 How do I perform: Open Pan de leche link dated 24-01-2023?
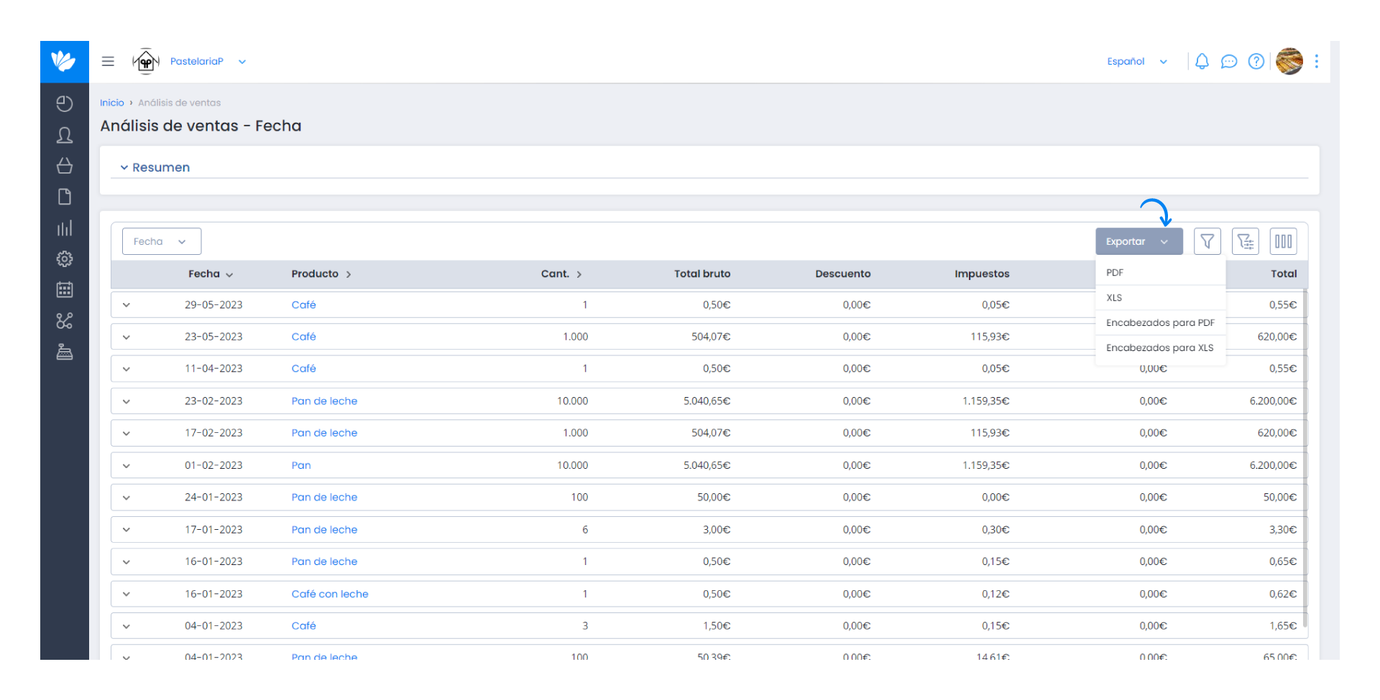point(324,498)
